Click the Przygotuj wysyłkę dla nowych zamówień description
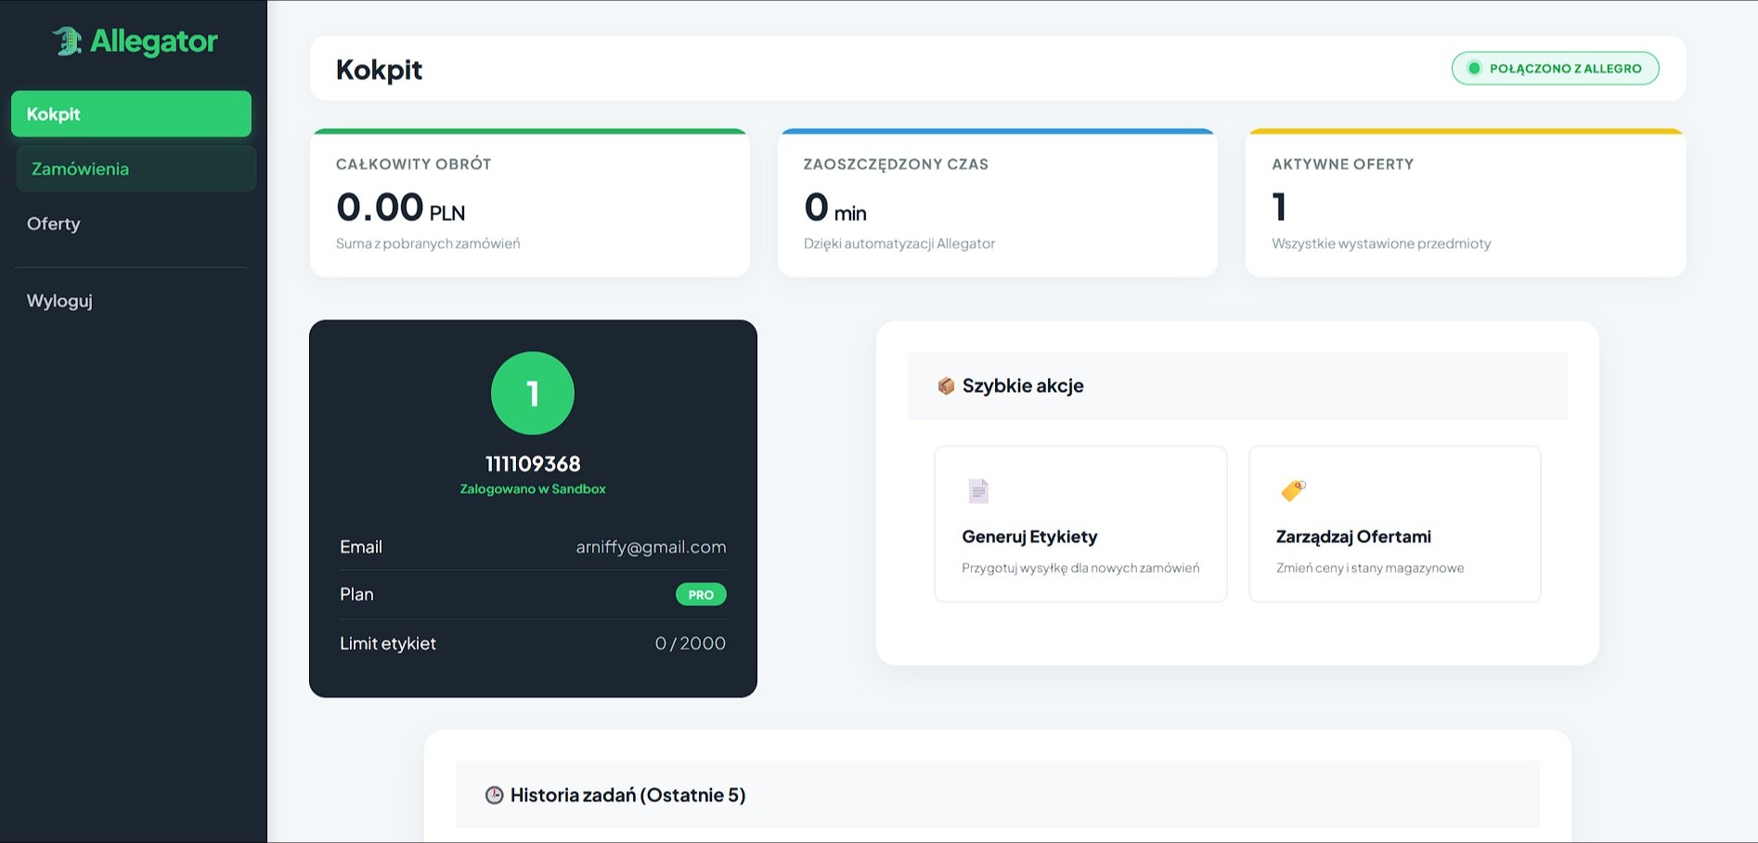 pos(1080,568)
